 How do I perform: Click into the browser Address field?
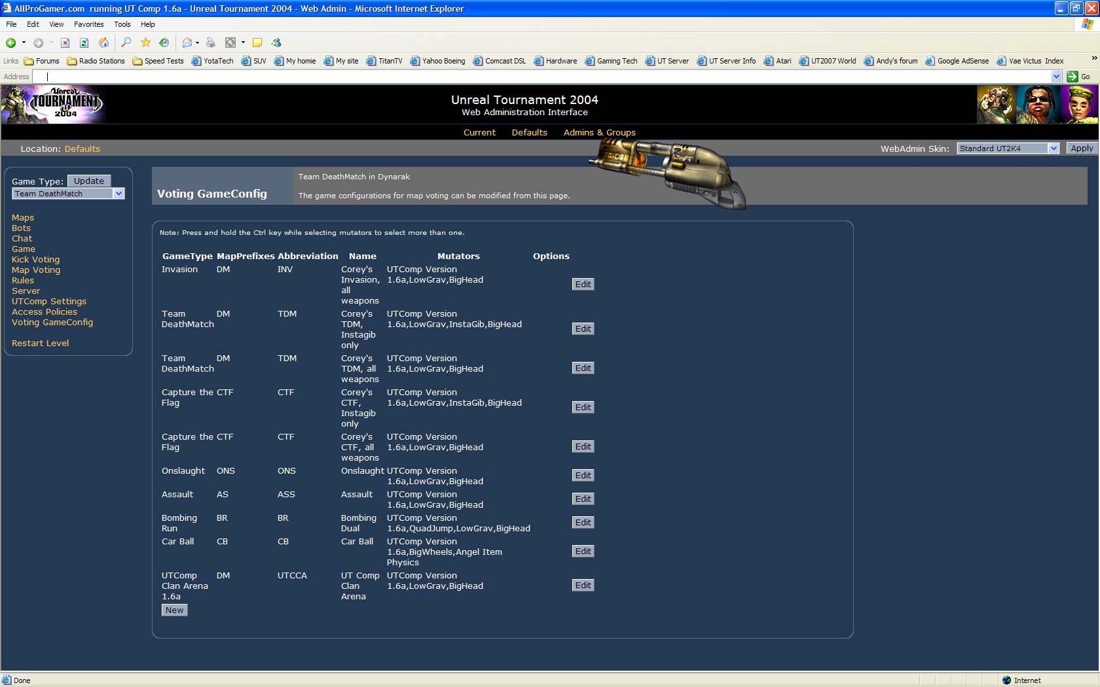click(x=541, y=77)
